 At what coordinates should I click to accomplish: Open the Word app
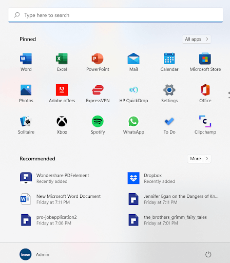pyautogui.click(x=26, y=62)
